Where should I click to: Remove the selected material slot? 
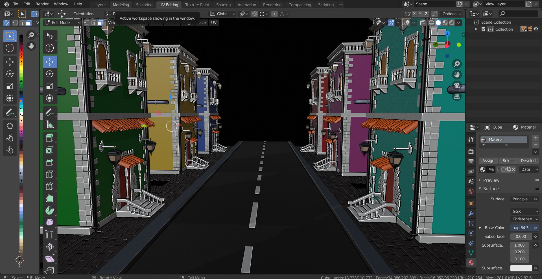pyautogui.click(x=536, y=145)
